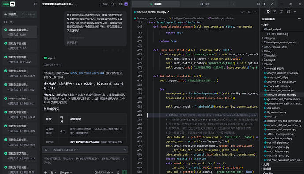Expand the task duration 14m 9s chevron
Viewport: 304px width, 174px height.
[x=63, y=65]
